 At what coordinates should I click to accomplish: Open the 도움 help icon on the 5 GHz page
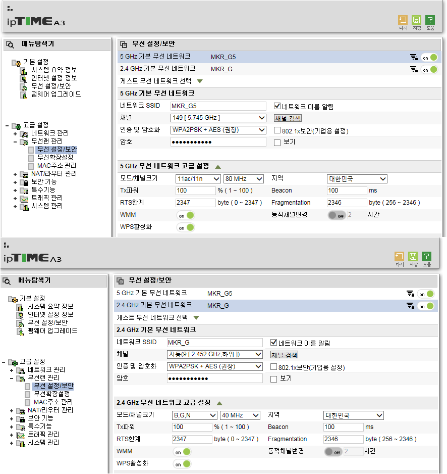click(x=430, y=20)
